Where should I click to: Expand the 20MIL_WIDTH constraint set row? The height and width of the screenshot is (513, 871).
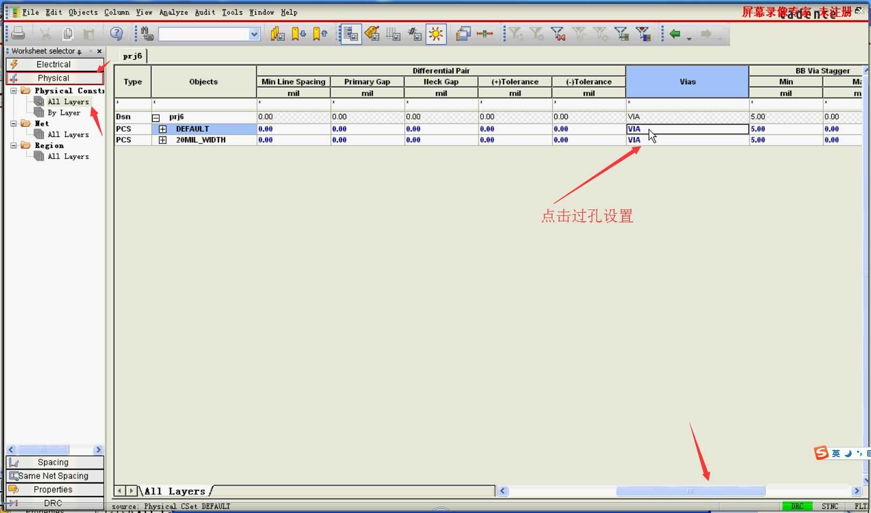[x=162, y=140]
